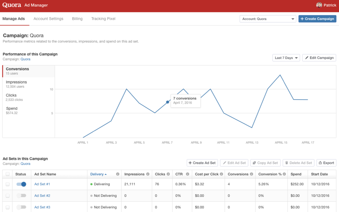Open Patrick's profile avatar
Screen dimensions: 339x212
coord(319,5)
